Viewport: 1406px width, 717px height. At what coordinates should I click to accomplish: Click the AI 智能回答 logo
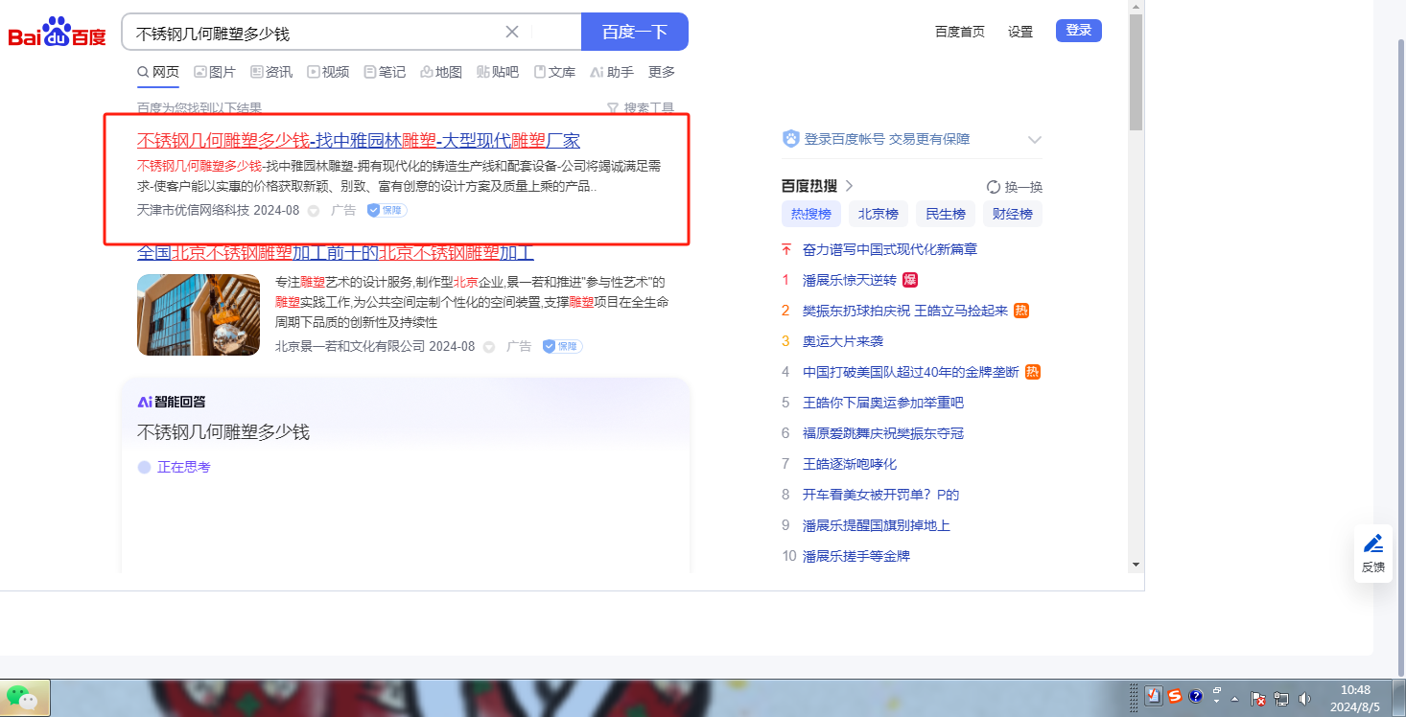click(x=172, y=402)
